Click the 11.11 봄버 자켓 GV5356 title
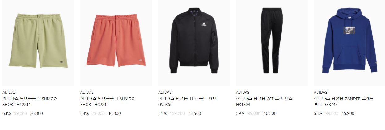Image resolution: width=385 pixels, height=130 pixels. coord(187,102)
